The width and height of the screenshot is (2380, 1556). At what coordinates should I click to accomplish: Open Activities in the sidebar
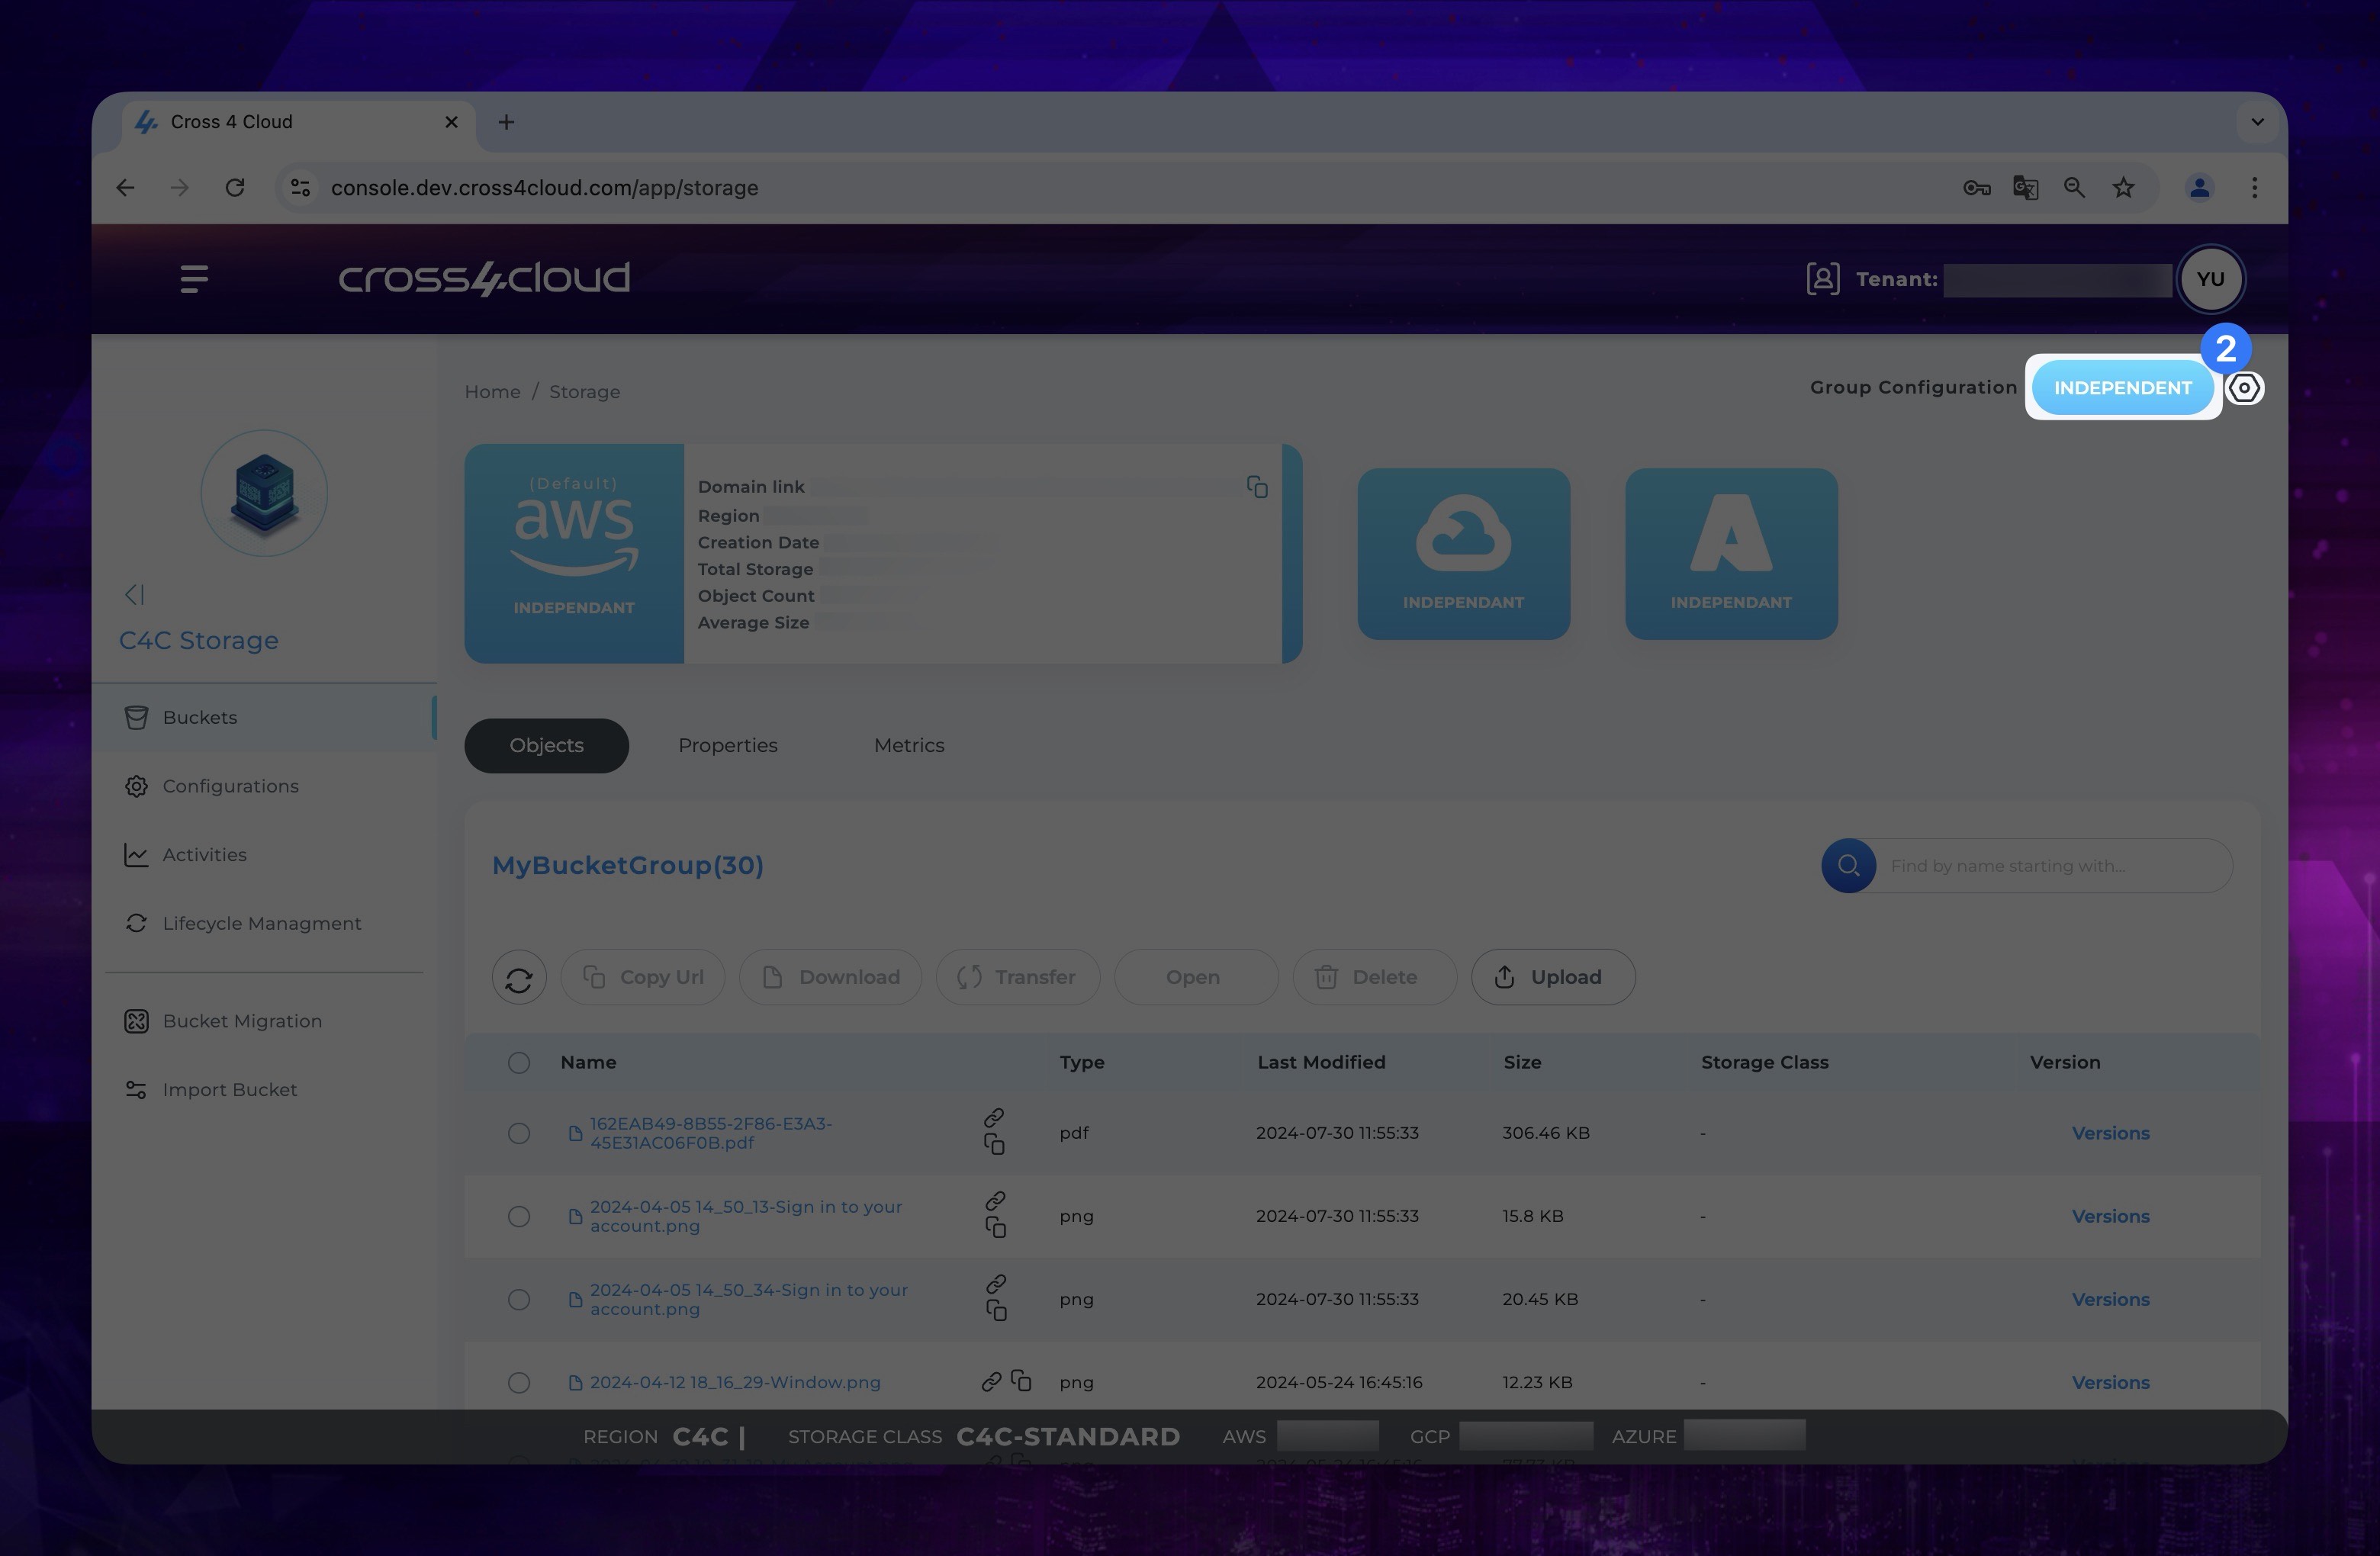click(264, 855)
